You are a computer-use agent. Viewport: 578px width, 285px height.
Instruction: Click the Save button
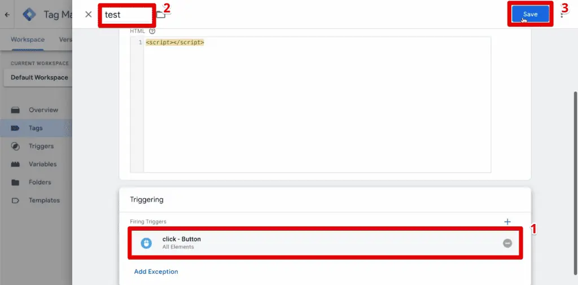pyautogui.click(x=530, y=14)
